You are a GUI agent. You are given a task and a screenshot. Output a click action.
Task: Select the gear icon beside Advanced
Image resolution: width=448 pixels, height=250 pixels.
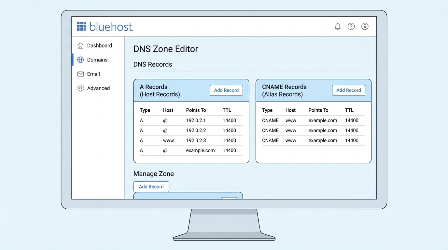(80, 88)
